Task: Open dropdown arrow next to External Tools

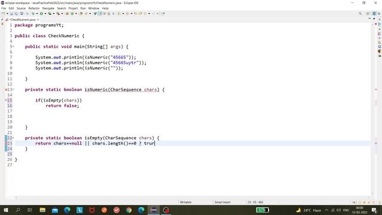Action: coord(62,14)
